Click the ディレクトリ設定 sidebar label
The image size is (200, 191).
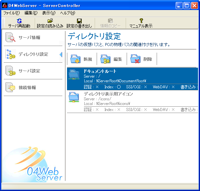pyautogui.click(x=33, y=54)
